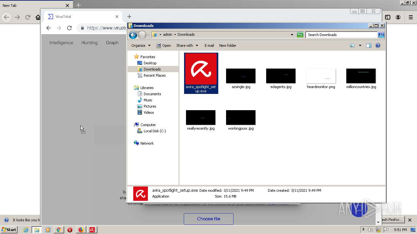Select the Firefox New Tab tab

36,6
